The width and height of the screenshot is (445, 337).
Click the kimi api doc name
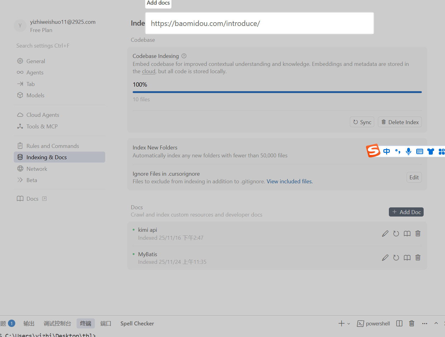click(148, 230)
